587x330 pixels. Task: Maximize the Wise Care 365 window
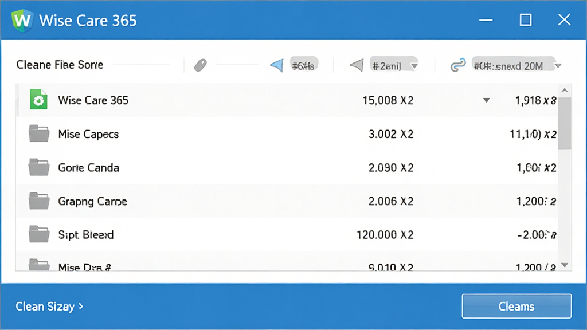[526, 20]
